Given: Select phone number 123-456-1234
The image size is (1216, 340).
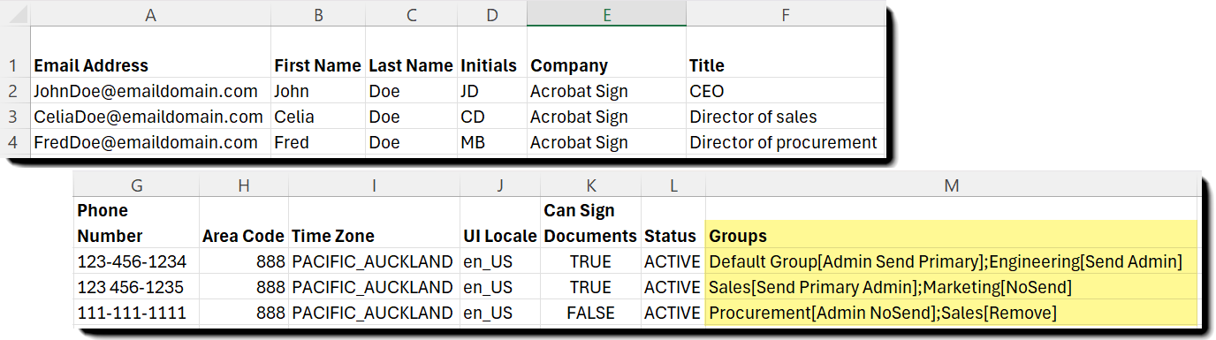Looking at the screenshot, I should point(137,261).
